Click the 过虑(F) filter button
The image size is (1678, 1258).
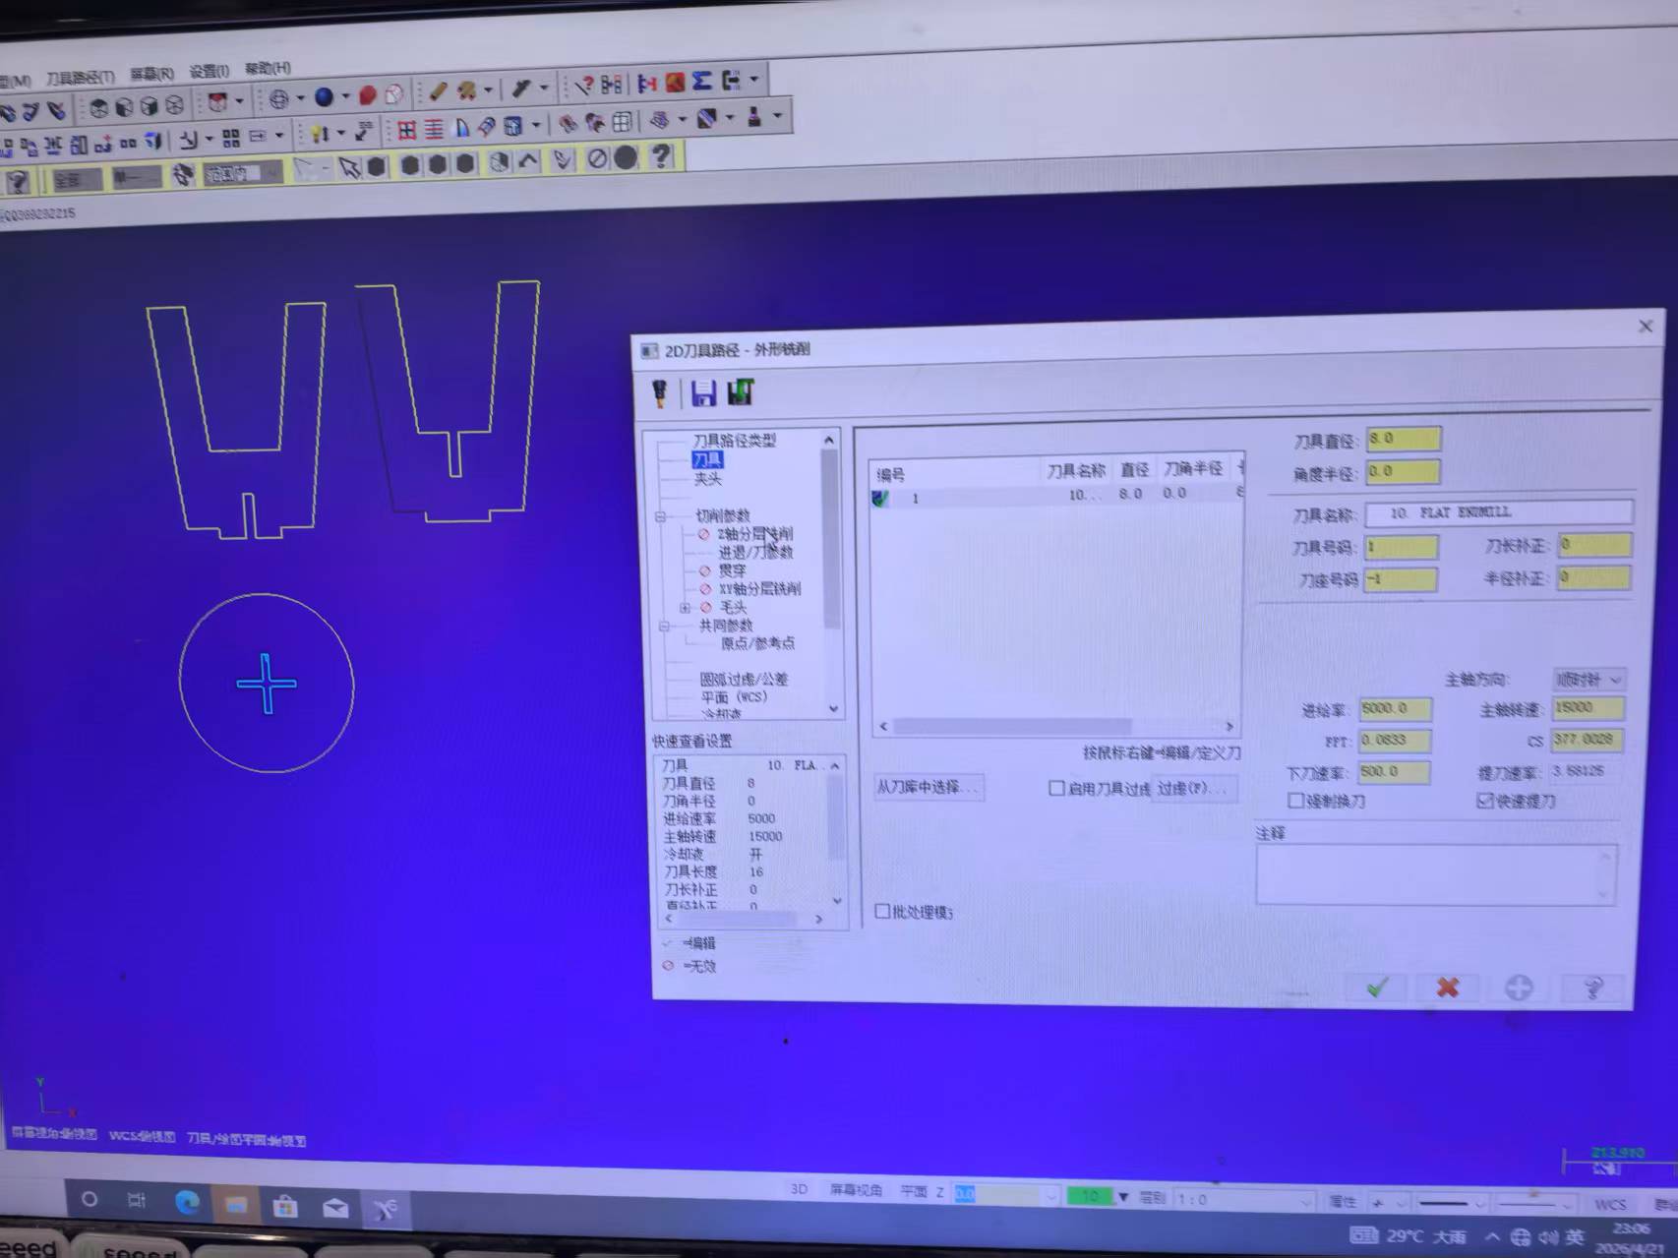tap(1193, 788)
